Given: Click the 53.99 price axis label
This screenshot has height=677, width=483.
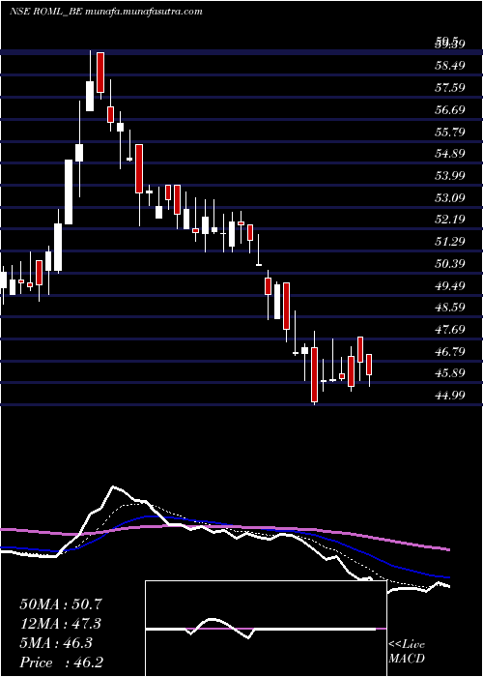Looking at the screenshot, I should coord(450,175).
